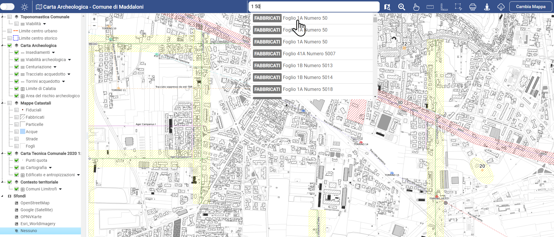This screenshot has height=237, width=554.
Task: Click the cloud download icon
Action: coord(501,7)
